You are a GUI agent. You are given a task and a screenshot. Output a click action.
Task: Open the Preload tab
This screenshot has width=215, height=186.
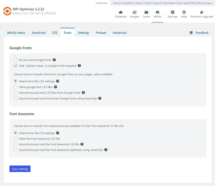pyautogui.click(x=101, y=33)
